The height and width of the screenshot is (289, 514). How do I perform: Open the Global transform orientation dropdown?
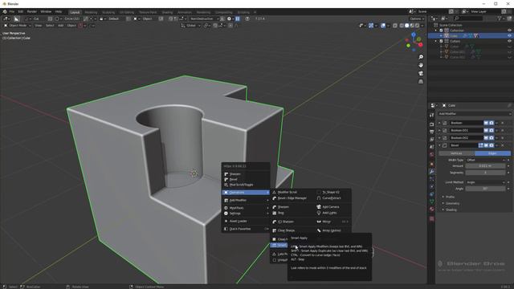click(191, 25)
